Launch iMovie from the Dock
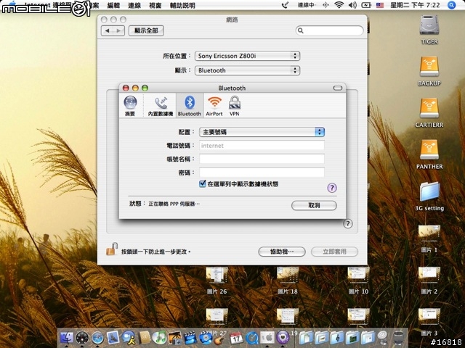The height and width of the screenshot is (348, 465). tap(190, 338)
